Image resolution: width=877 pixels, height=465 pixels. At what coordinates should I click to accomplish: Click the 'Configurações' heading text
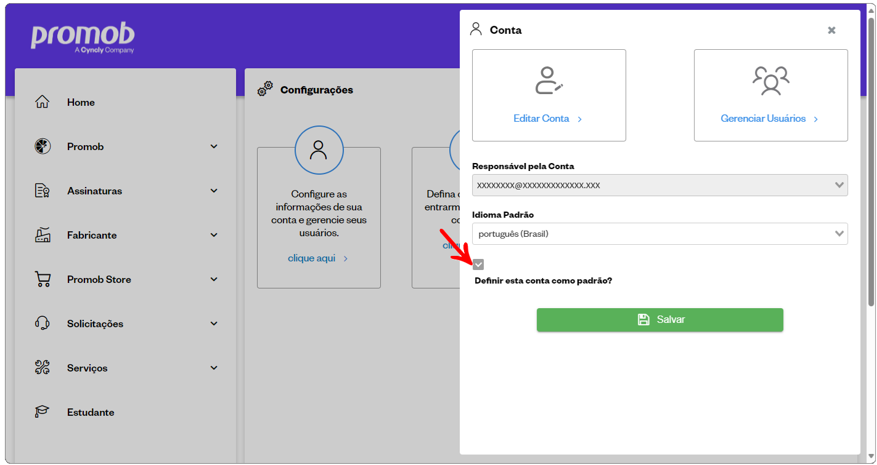(317, 90)
